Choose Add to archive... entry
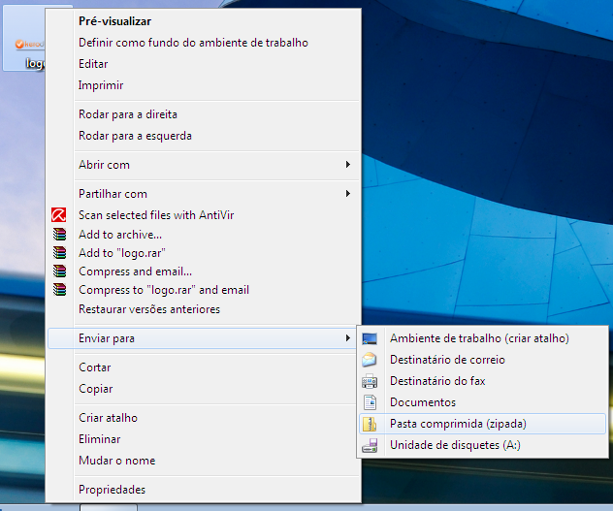This screenshot has width=613, height=511. (204, 235)
